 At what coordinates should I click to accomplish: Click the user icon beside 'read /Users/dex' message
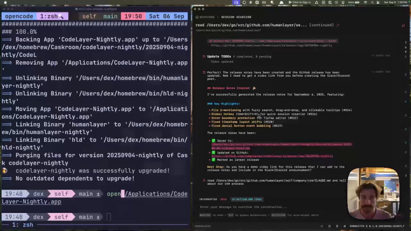(x=204, y=181)
